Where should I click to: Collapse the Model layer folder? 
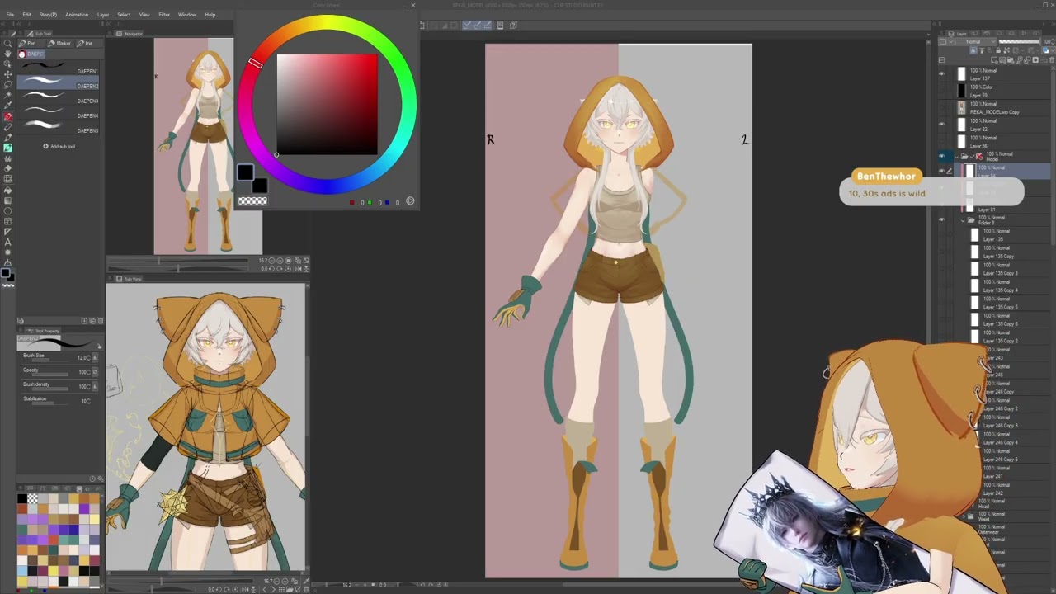[x=956, y=157]
